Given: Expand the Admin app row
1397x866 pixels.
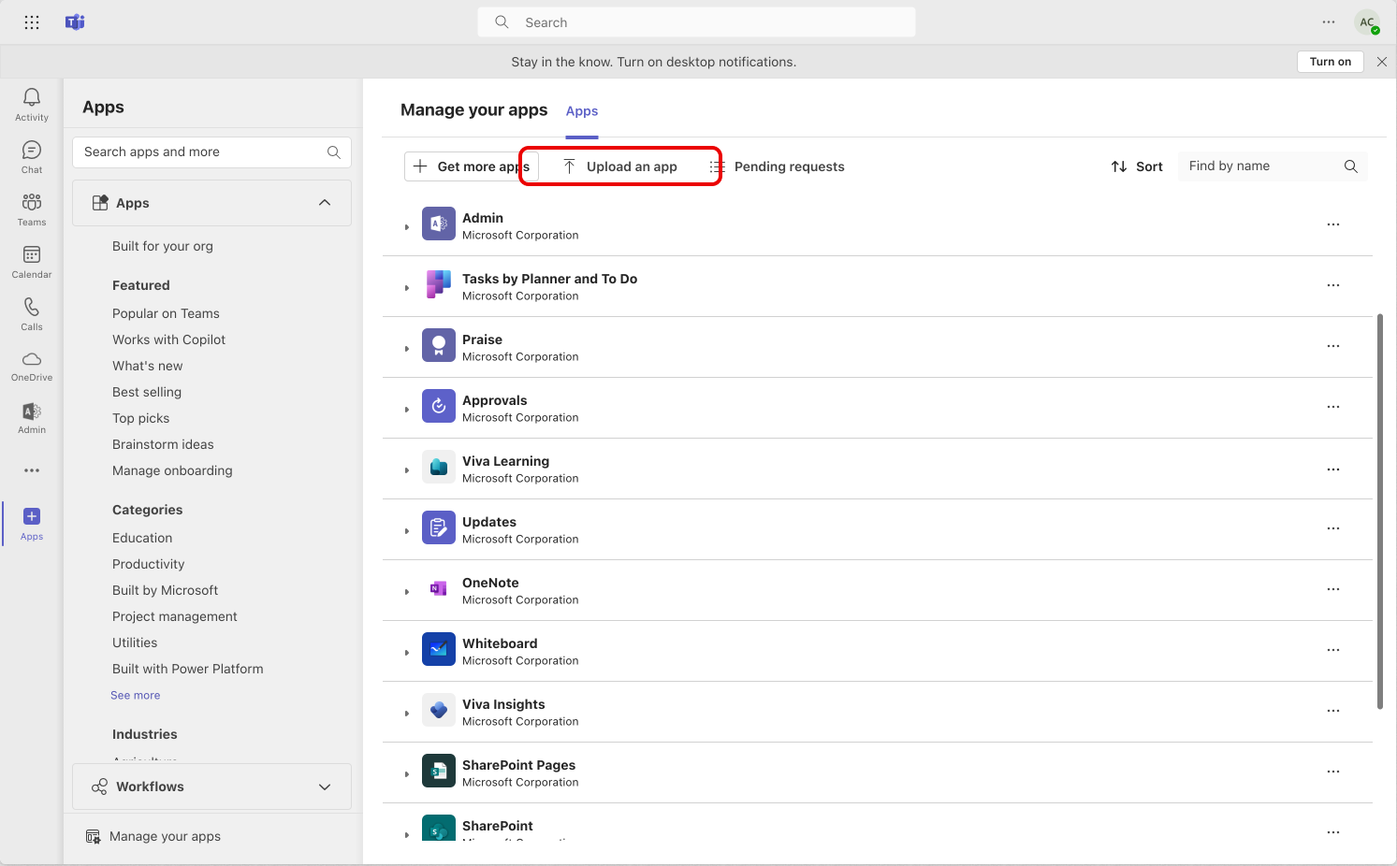Looking at the screenshot, I should 407,227.
